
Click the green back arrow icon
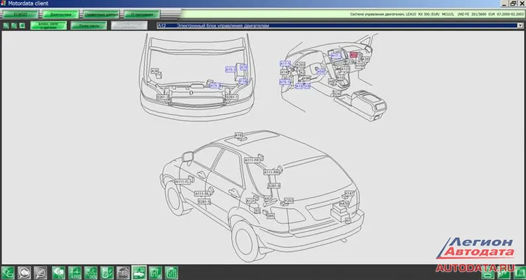[8, 273]
